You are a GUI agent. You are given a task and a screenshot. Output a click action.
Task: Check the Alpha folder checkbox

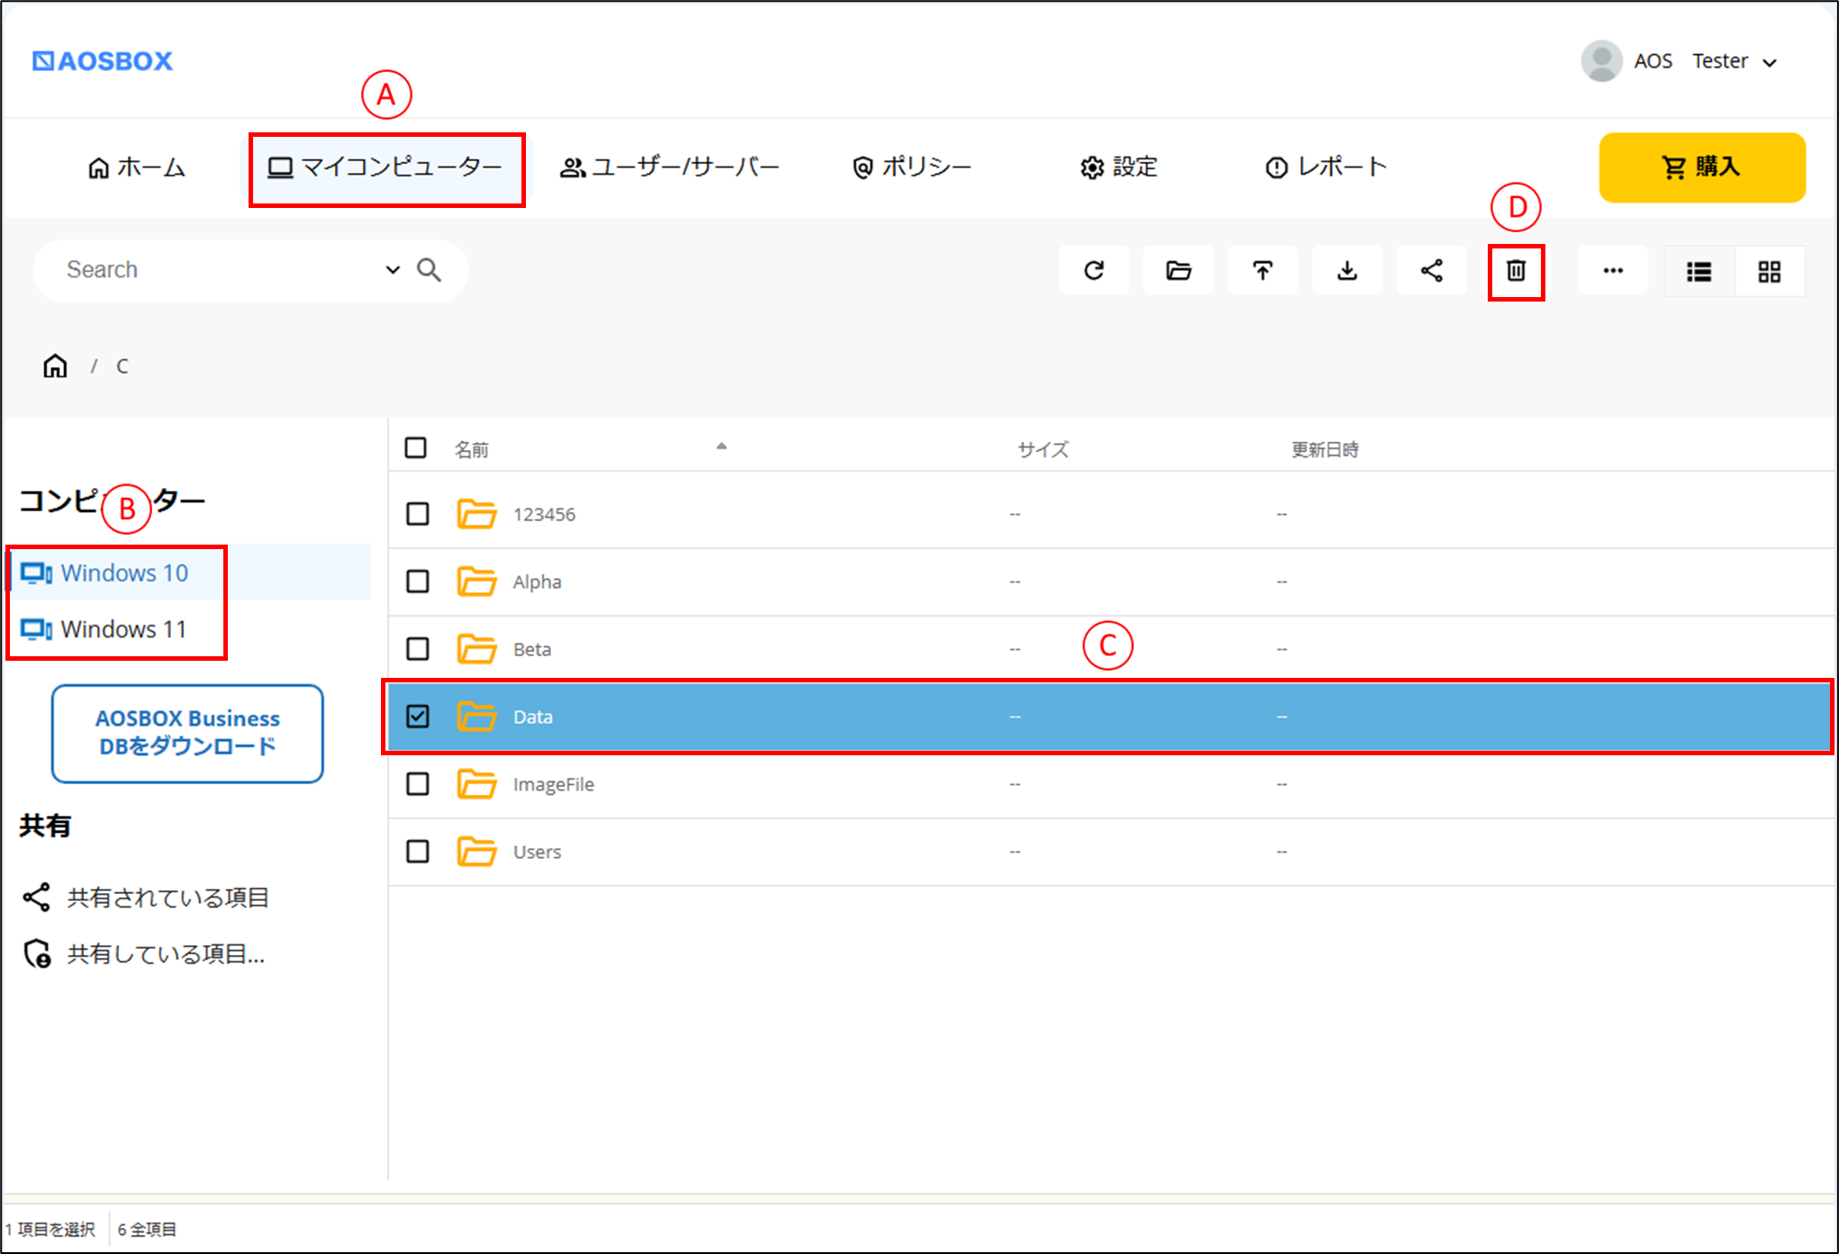click(x=418, y=582)
